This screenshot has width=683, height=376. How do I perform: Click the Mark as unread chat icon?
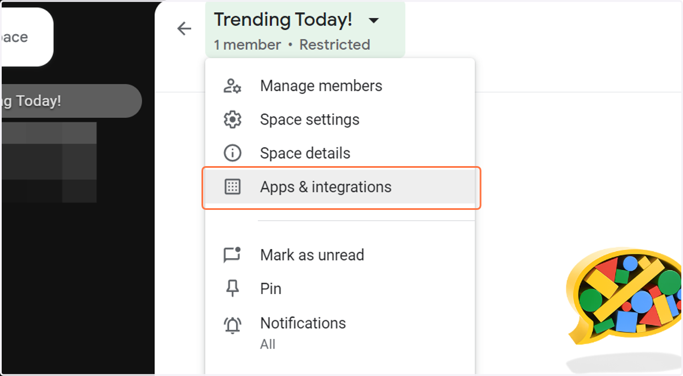pos(232,255)
